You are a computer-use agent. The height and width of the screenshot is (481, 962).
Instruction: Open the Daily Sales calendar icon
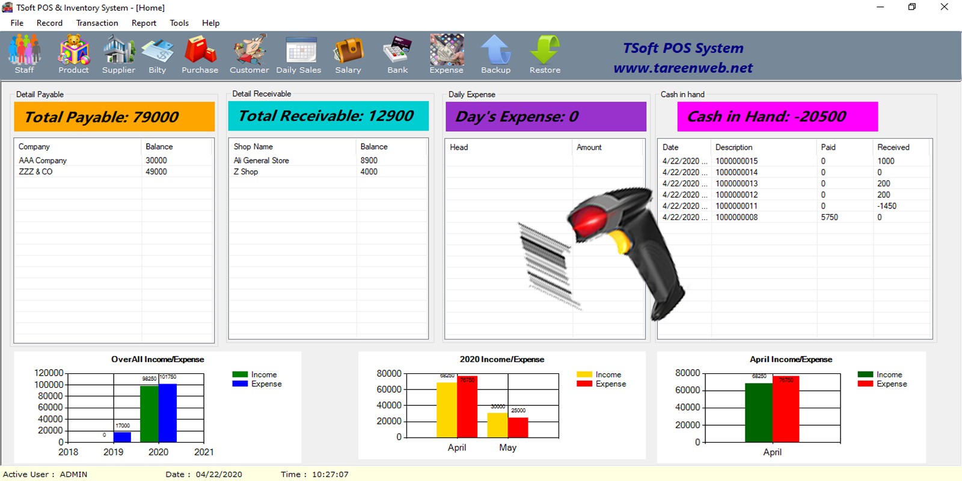click(299, 54)
